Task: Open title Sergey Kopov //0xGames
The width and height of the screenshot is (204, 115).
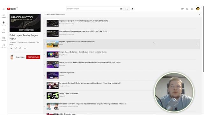Action: 69,94
